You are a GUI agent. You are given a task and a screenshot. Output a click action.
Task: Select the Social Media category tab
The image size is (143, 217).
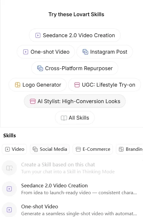(x=50, y=149)
